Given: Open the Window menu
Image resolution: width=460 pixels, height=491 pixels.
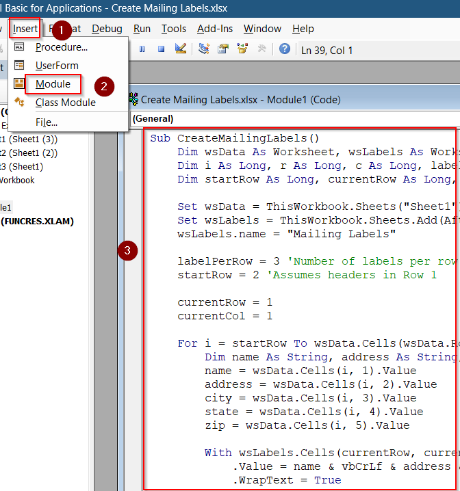Looking at the screenshot, I should (262, 29).
